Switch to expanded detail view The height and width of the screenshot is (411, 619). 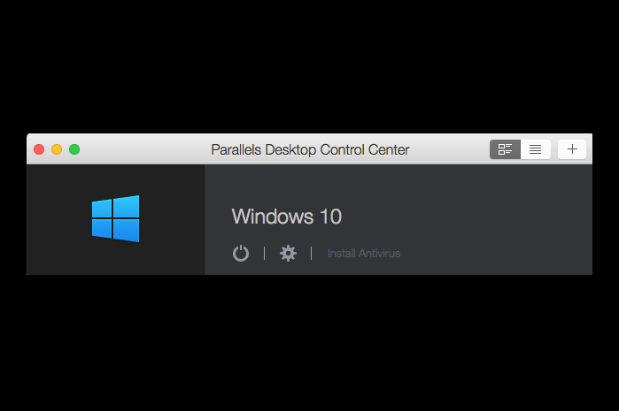505,149
